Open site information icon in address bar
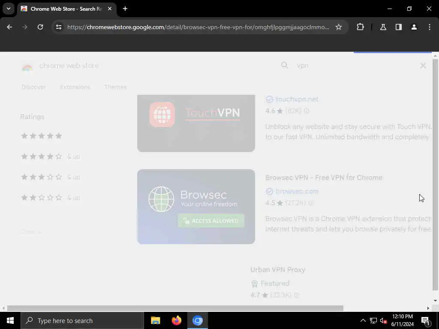This screenshot has width=439, height=329. (58, 27)
